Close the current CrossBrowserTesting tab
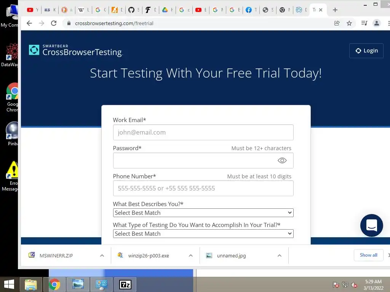390x292 pixels. coord(321,10)
